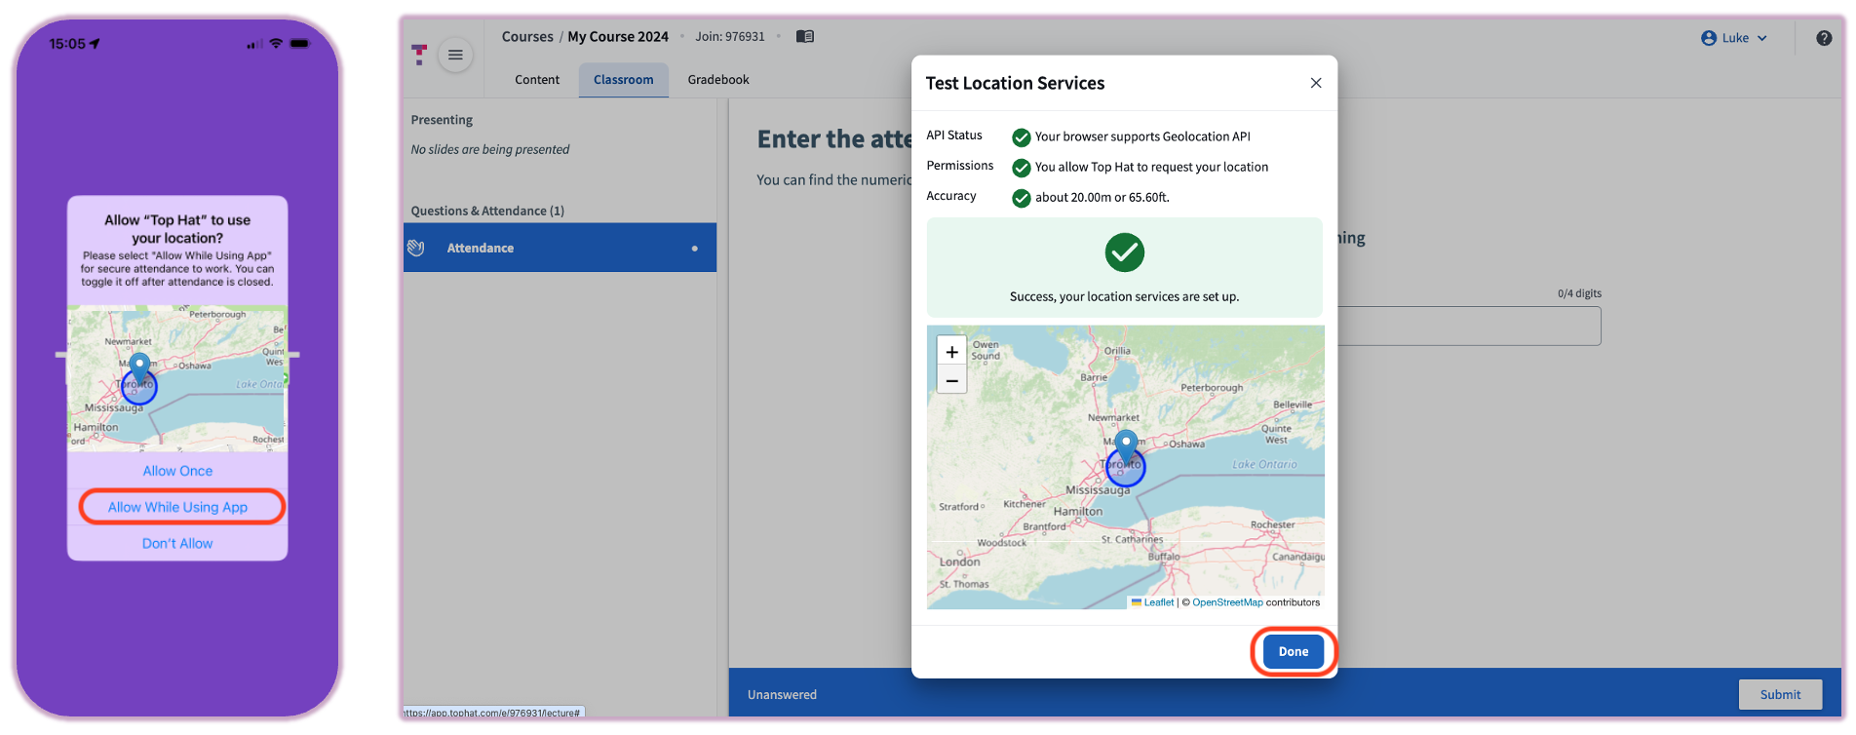The width and height of the screenshot is (1856, 735).
Task: Close the Test Location Services dialog
Action: [x=1315, y=83]
